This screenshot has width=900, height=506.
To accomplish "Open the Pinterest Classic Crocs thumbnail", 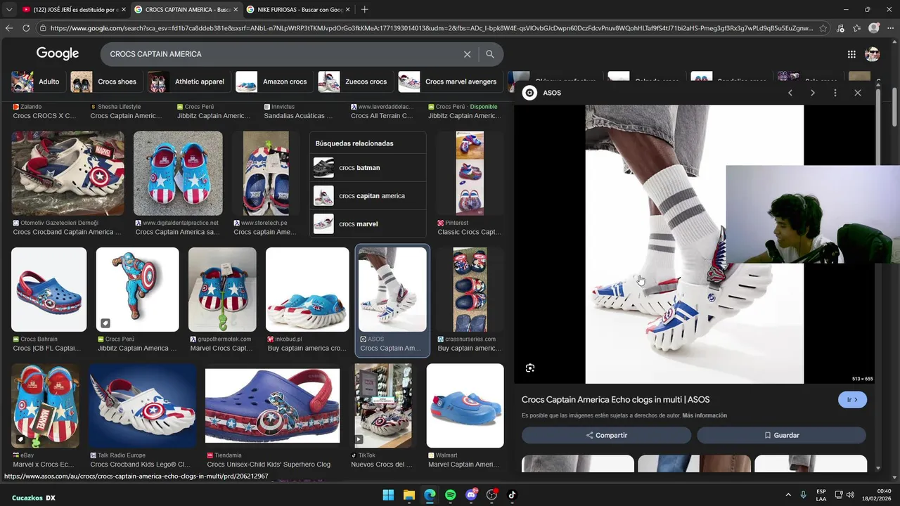I will (x=470, y=174).
